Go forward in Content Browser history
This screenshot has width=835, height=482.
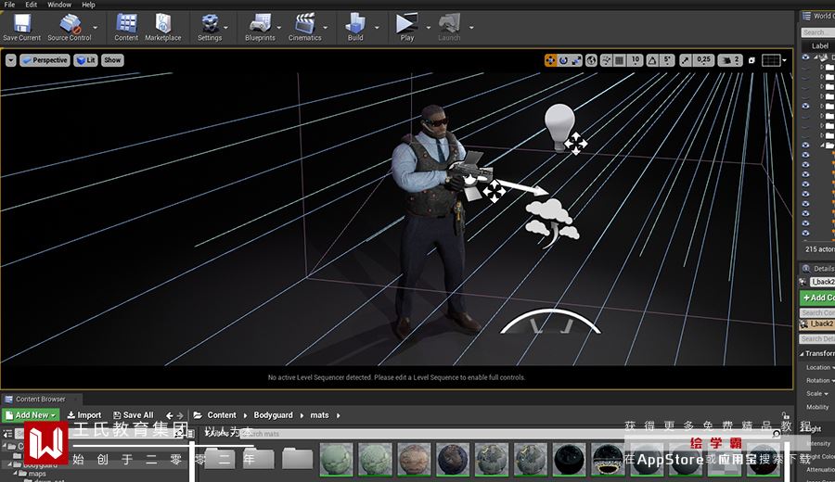coord(180,415)
